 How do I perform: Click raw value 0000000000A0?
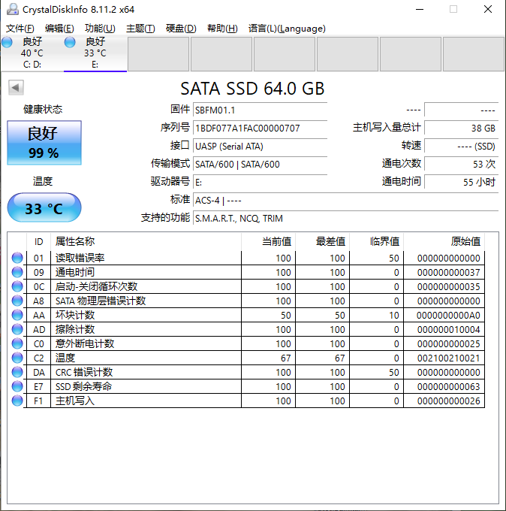[x=448, y=316]
